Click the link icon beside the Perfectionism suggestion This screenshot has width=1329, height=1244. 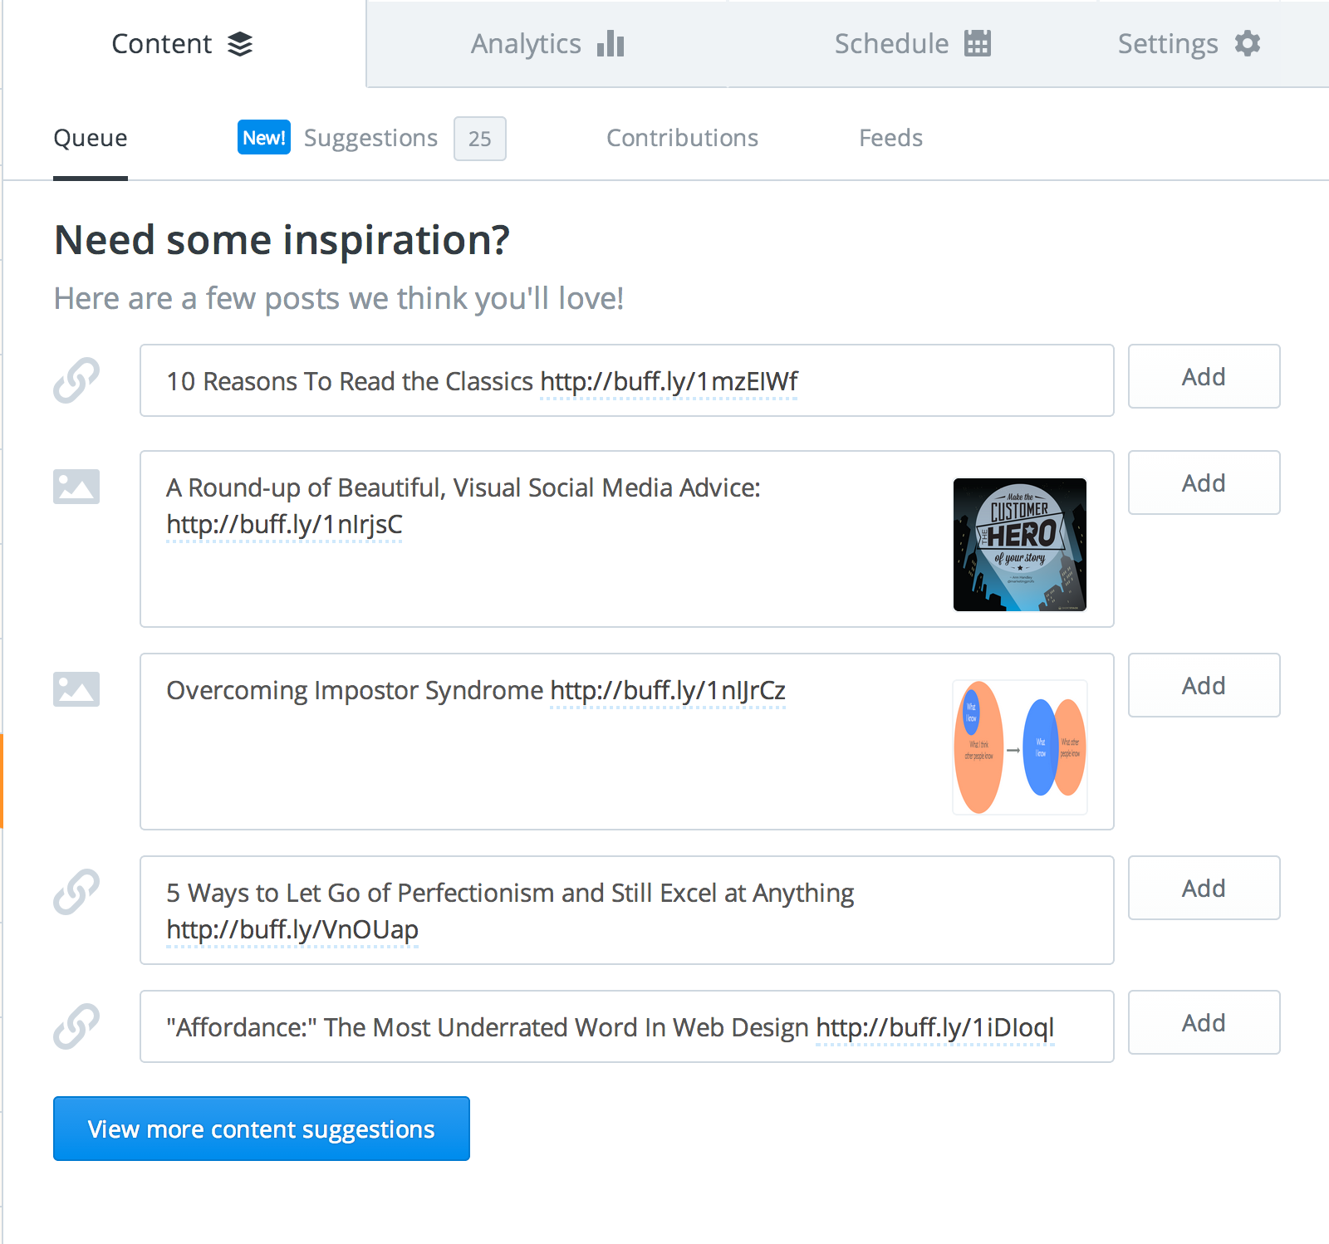tap(76, 893)
